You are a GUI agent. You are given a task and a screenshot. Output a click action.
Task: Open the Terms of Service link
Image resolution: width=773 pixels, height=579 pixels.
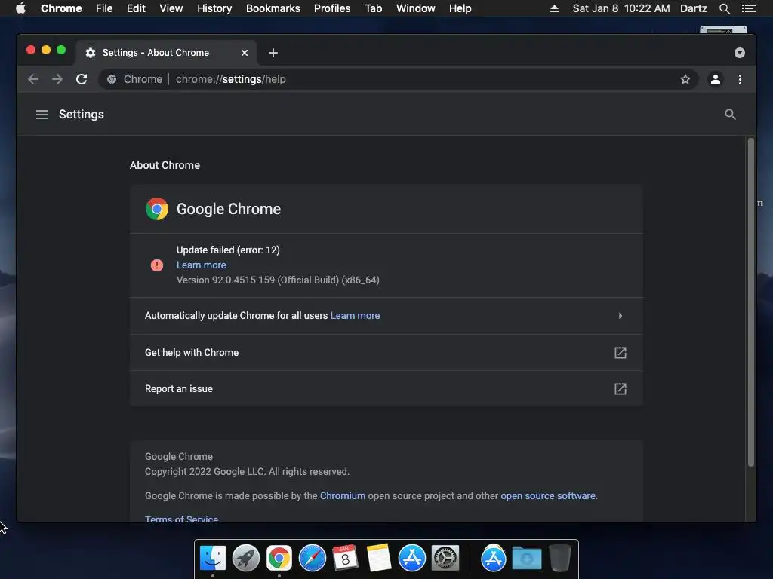pyautogui.click(x=181, y=519)
